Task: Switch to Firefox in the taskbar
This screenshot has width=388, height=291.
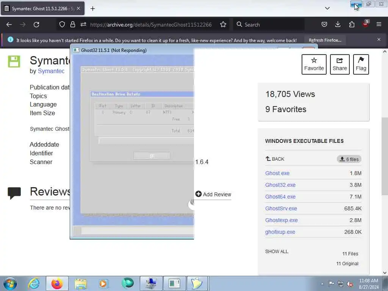Action: [57, 283]
